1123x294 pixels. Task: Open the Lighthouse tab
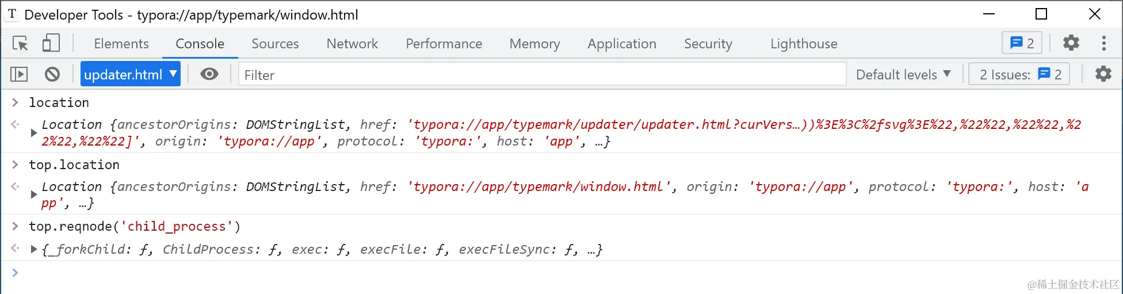[804, 44]
